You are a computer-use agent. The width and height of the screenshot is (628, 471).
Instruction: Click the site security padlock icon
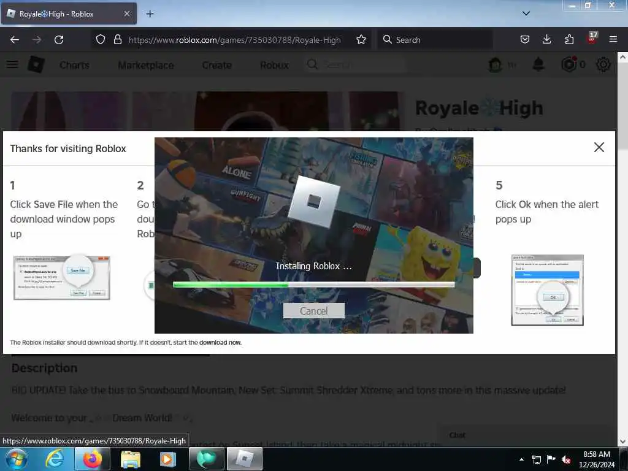(x=117, y=40)
